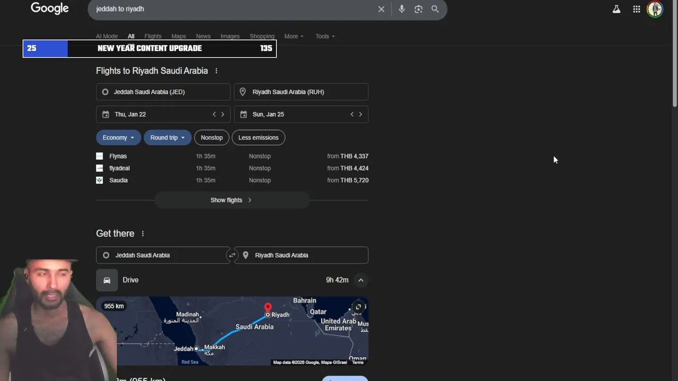This screenshot has width=678, height=381.
Task: Open Search Labs flask icon
Action: (617, 9)
